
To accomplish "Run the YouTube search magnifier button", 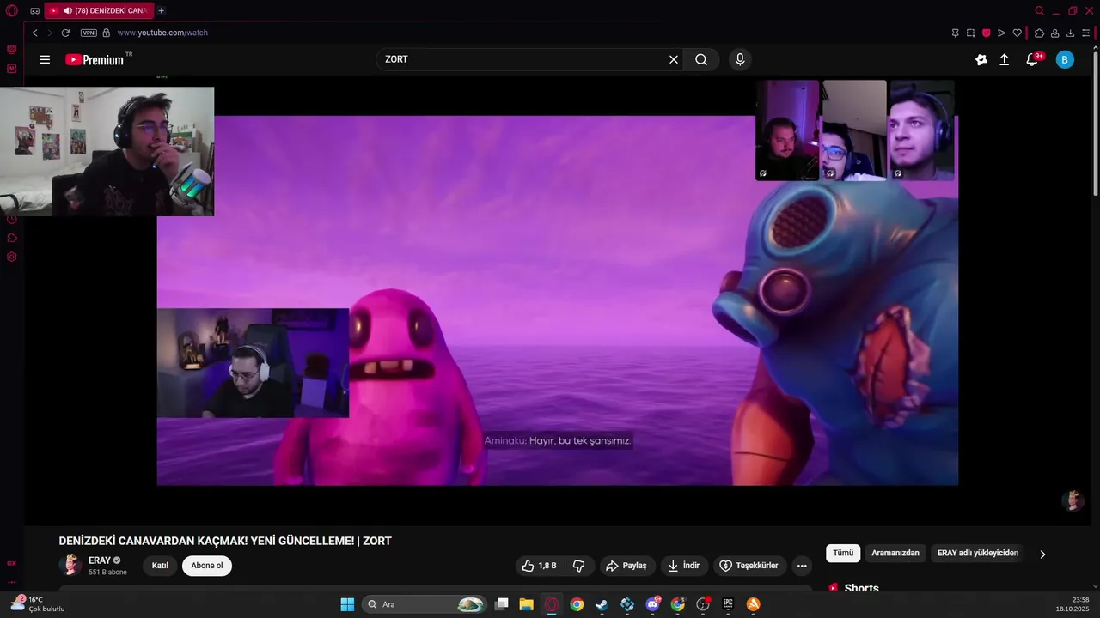I will (x=701, y=59).
